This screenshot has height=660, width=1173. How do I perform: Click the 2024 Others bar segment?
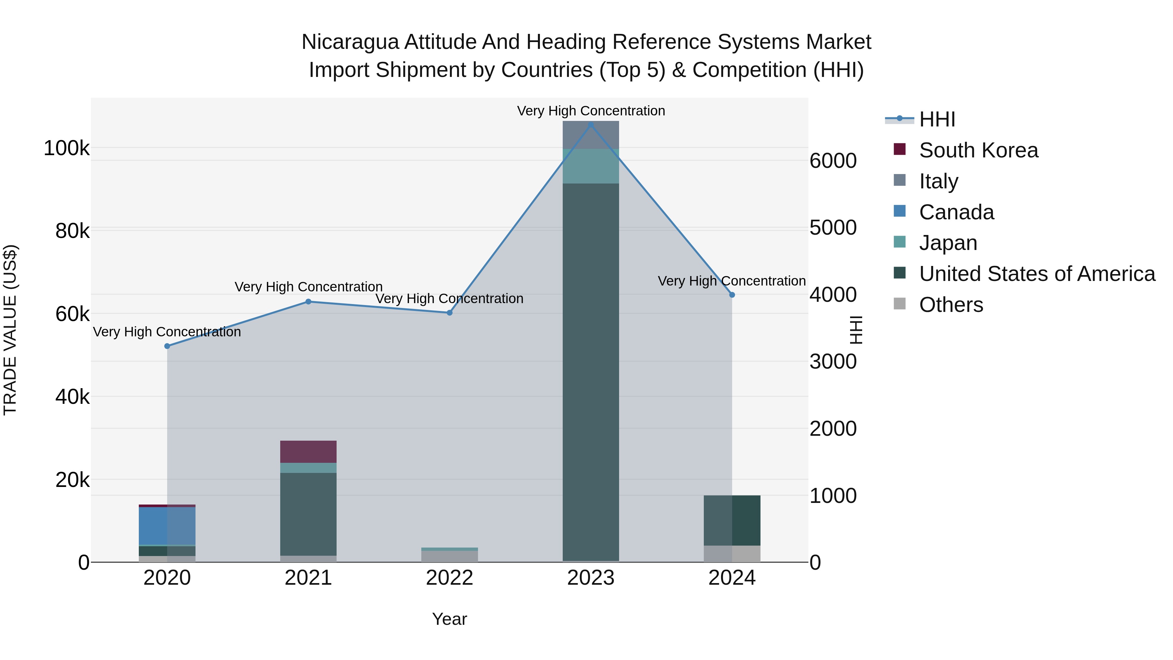[732, 554]
